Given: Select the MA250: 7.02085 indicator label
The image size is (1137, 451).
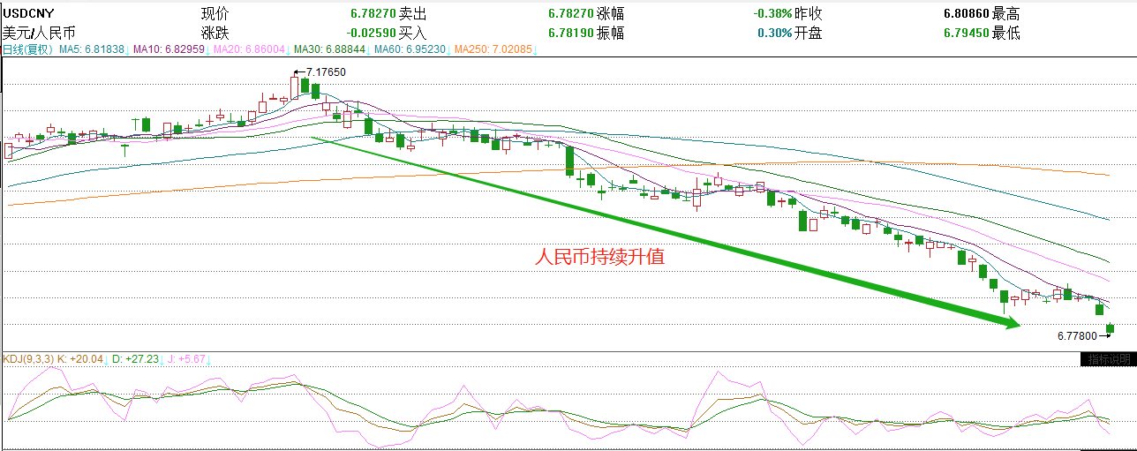Looking at the screenshot, I should [x=493, y=50].
